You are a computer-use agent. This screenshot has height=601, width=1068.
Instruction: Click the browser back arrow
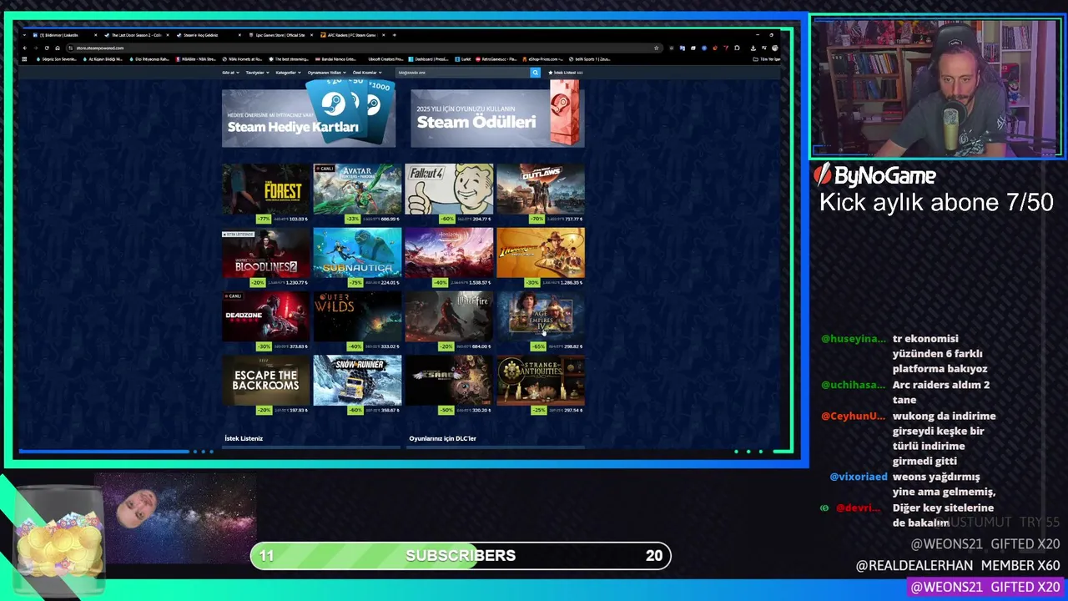(x=25, y=48)
